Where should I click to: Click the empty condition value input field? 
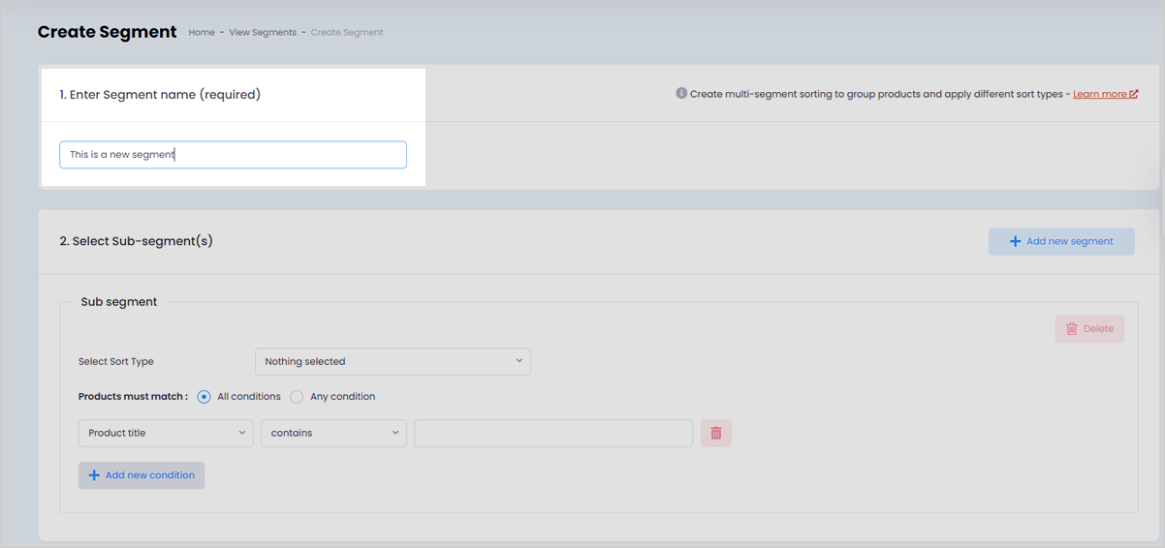coord(553,433)
